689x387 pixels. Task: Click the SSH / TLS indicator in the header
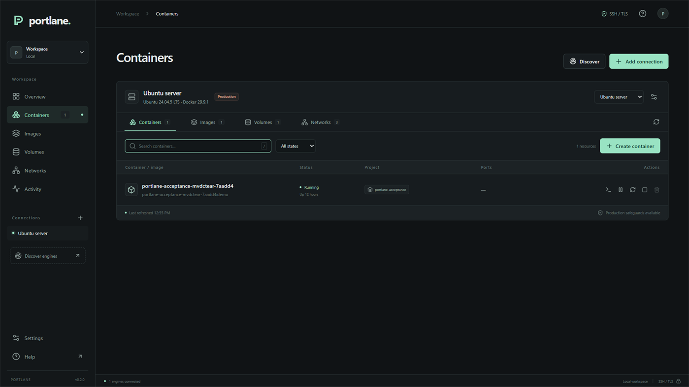coord(615,14)
